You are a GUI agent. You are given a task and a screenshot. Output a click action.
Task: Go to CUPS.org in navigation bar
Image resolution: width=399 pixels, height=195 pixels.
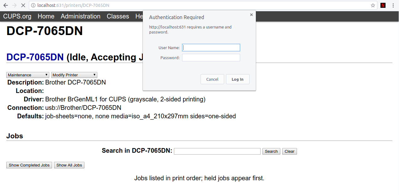17,16
